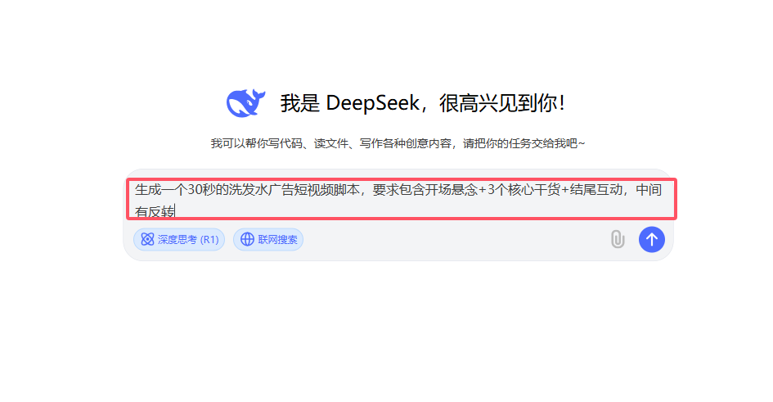Click the subtitle 请把你的任务交给我吧

519,143
